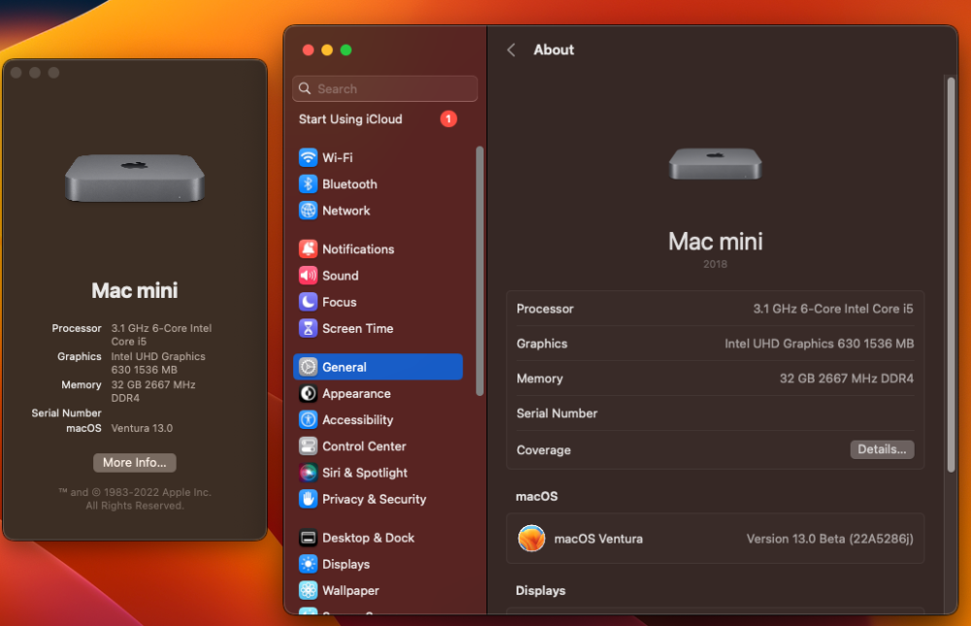Click More Info button in About This Mac

134,463
